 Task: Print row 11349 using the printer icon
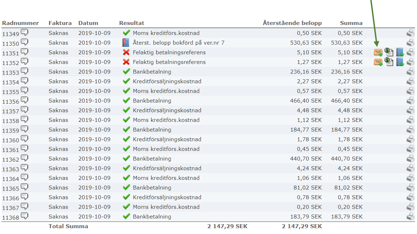pyautogui.click(x=411, y=33)
